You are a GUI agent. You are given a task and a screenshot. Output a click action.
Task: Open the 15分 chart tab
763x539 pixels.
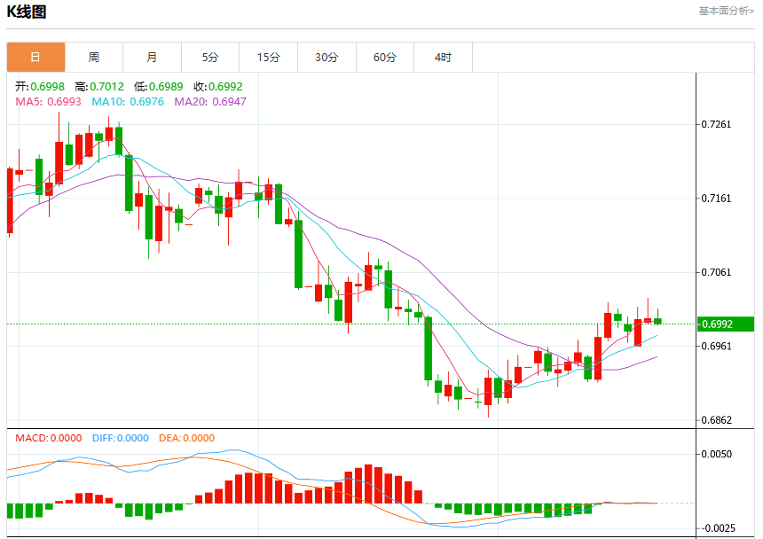pos(269,58)
